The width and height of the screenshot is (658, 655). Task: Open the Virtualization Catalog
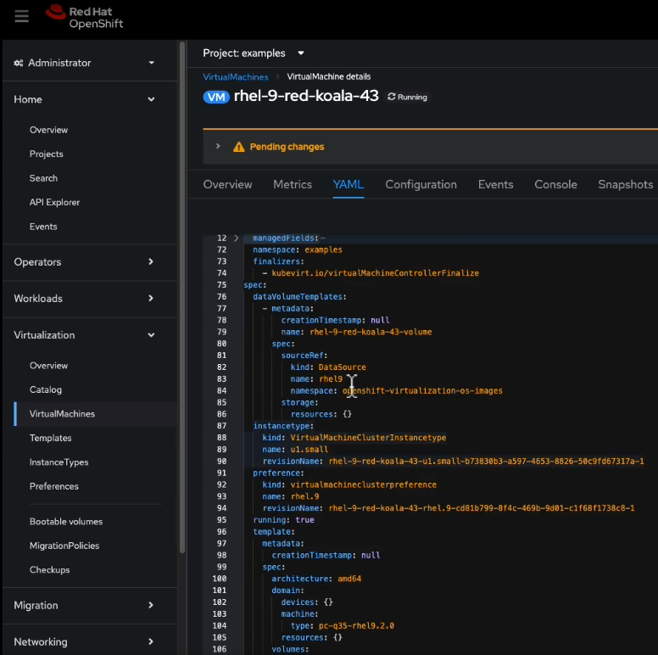coord(45,389)
